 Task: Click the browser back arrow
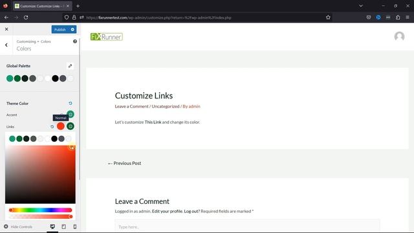(6, 17)
